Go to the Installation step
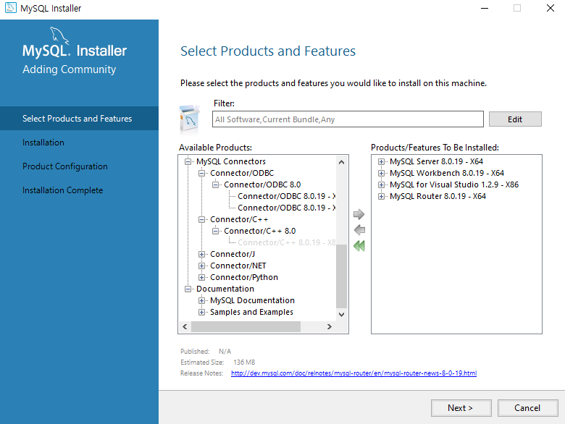 [43, 143]
